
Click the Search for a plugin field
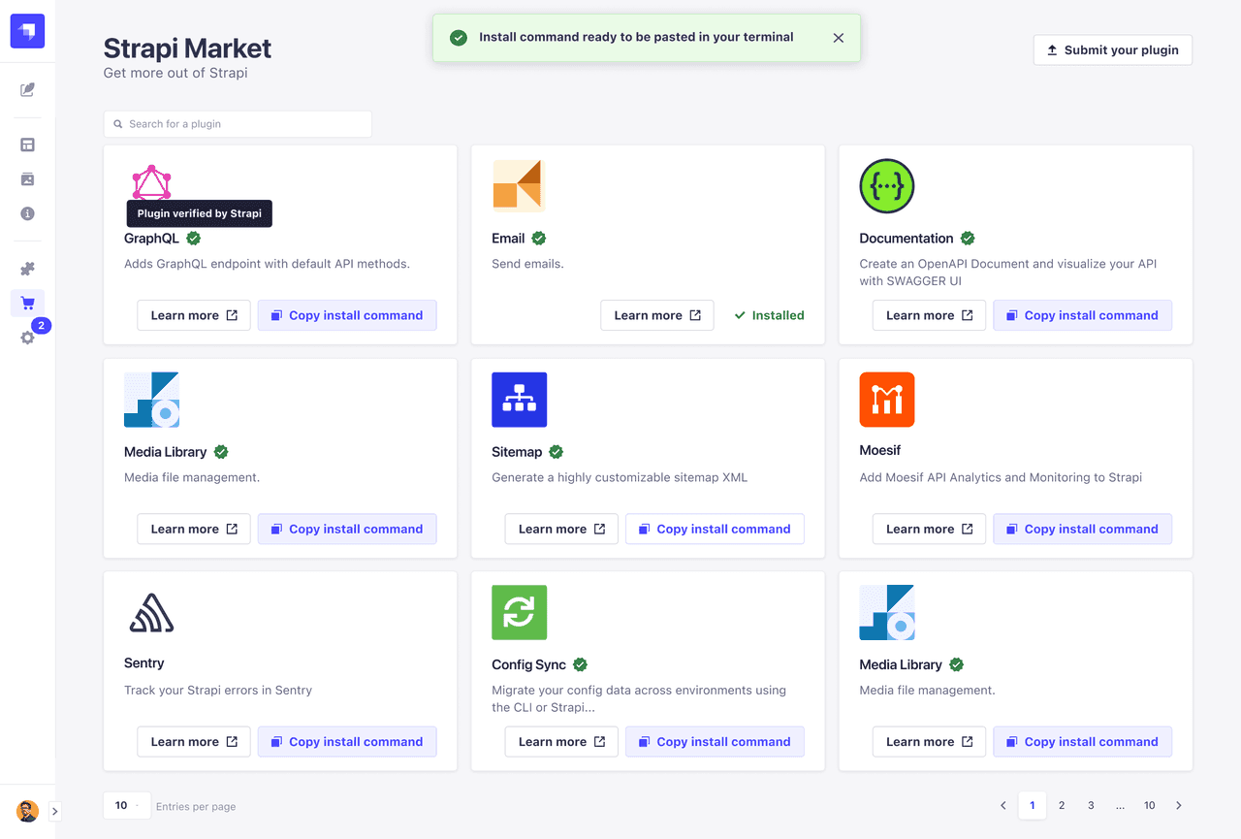238,124
